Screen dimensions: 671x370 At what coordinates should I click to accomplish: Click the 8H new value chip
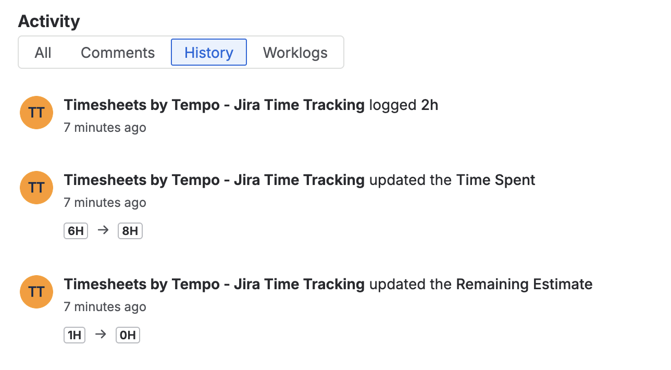click(x=130, y=230)
